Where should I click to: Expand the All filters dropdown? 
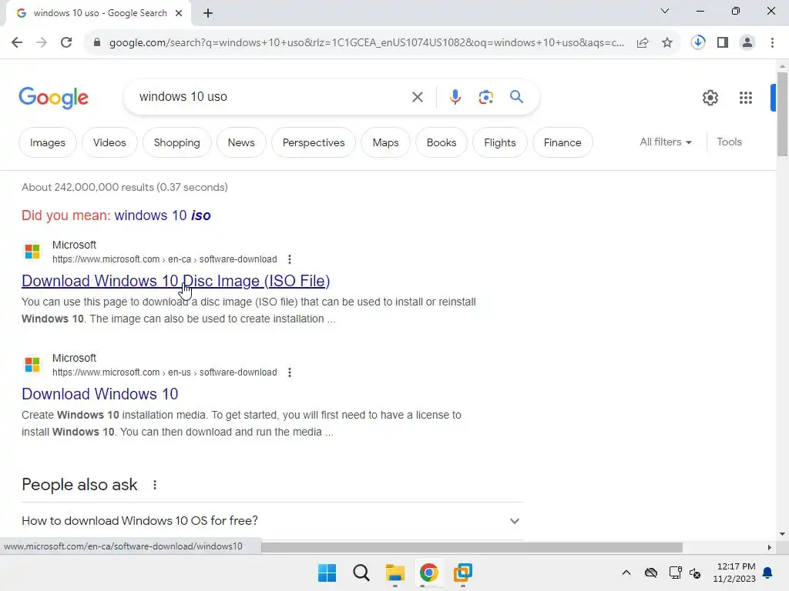tap(666, 142)
